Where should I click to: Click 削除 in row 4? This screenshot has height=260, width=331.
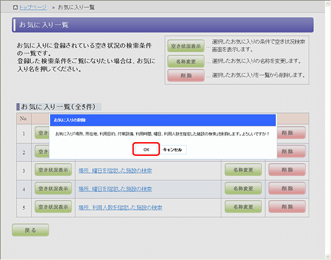click(x=287, y=188)
